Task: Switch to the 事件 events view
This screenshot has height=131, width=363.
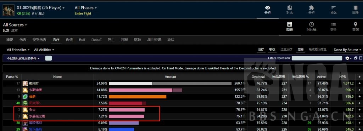Action: 333,27
